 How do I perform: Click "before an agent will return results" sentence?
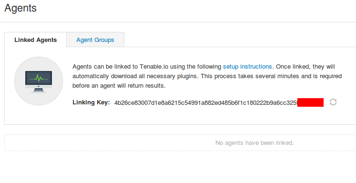(119, 86)
